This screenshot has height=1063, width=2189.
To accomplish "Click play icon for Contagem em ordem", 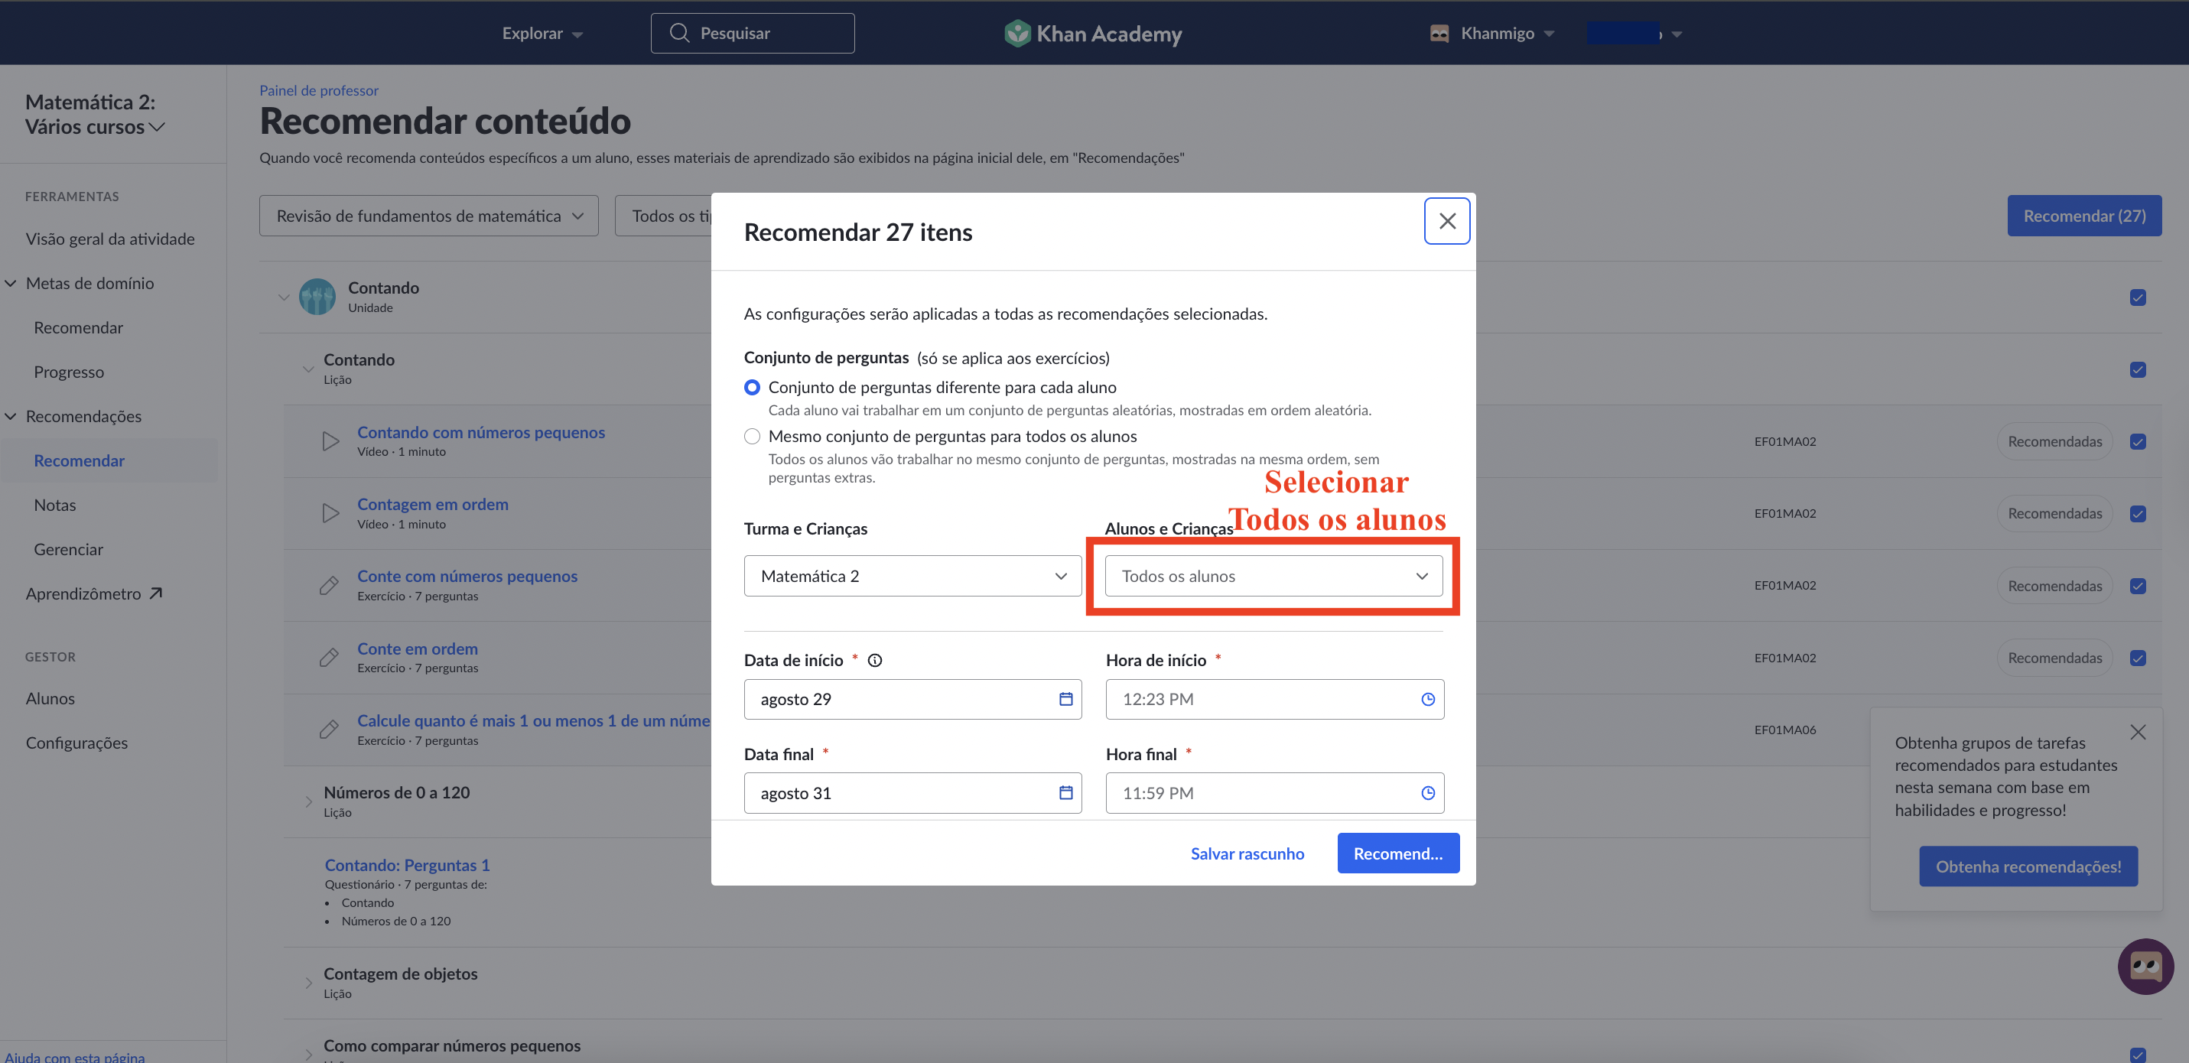I will (x=330, y=513).
